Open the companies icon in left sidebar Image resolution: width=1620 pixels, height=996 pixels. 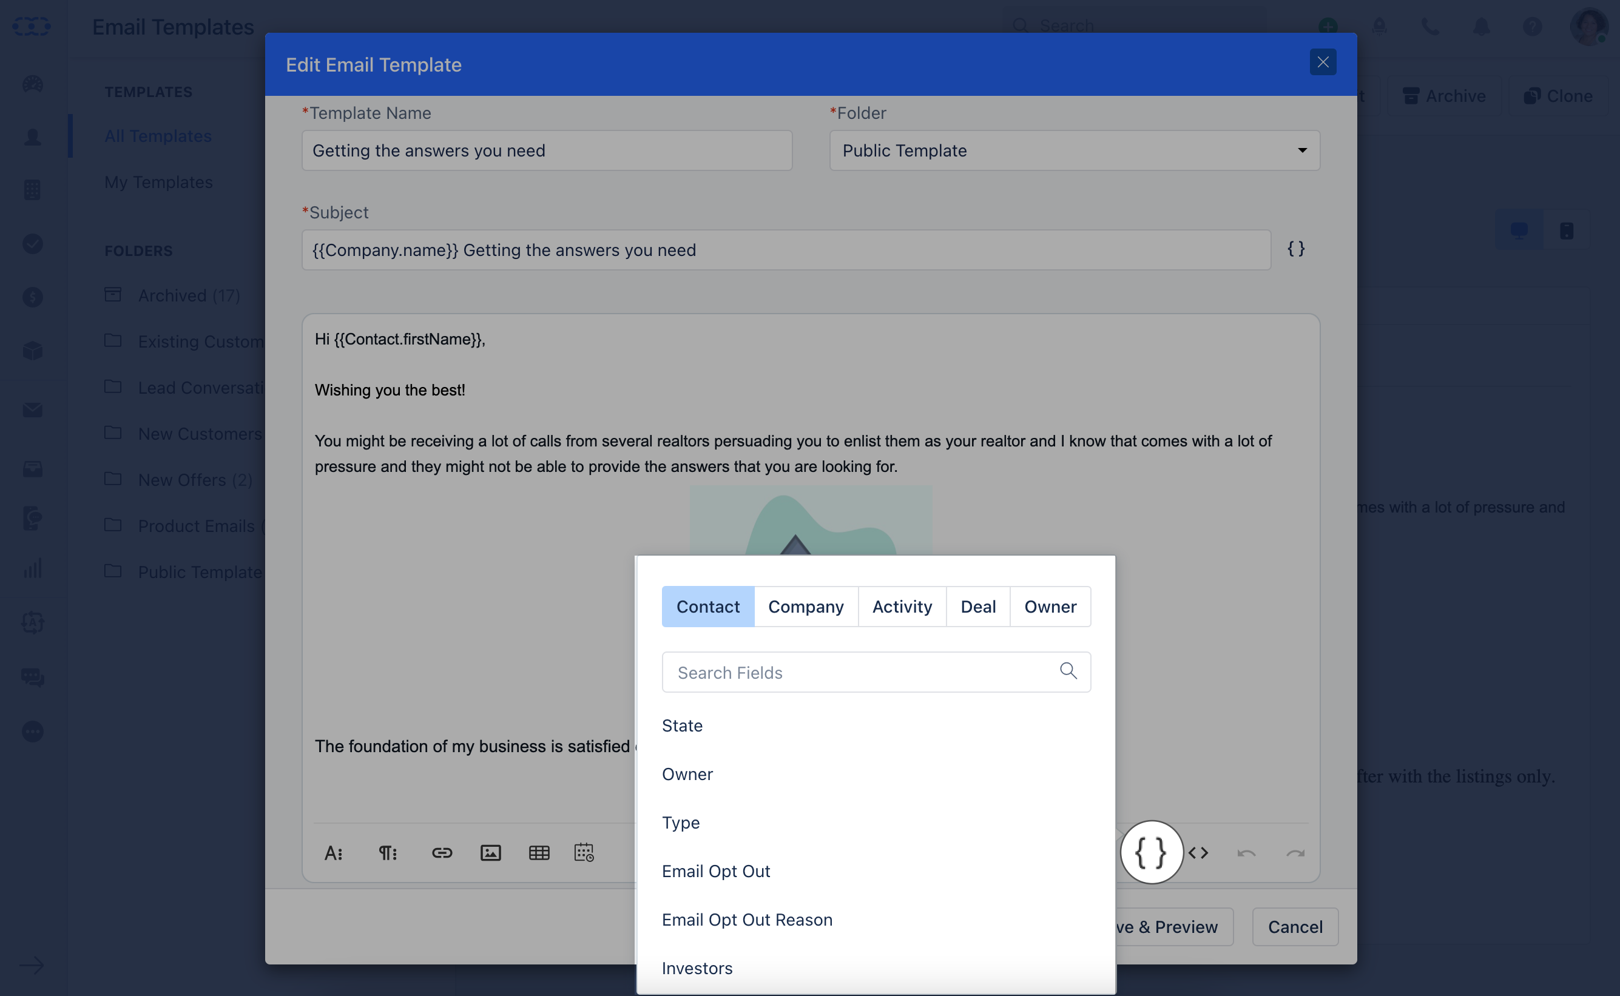pos(32,190)
